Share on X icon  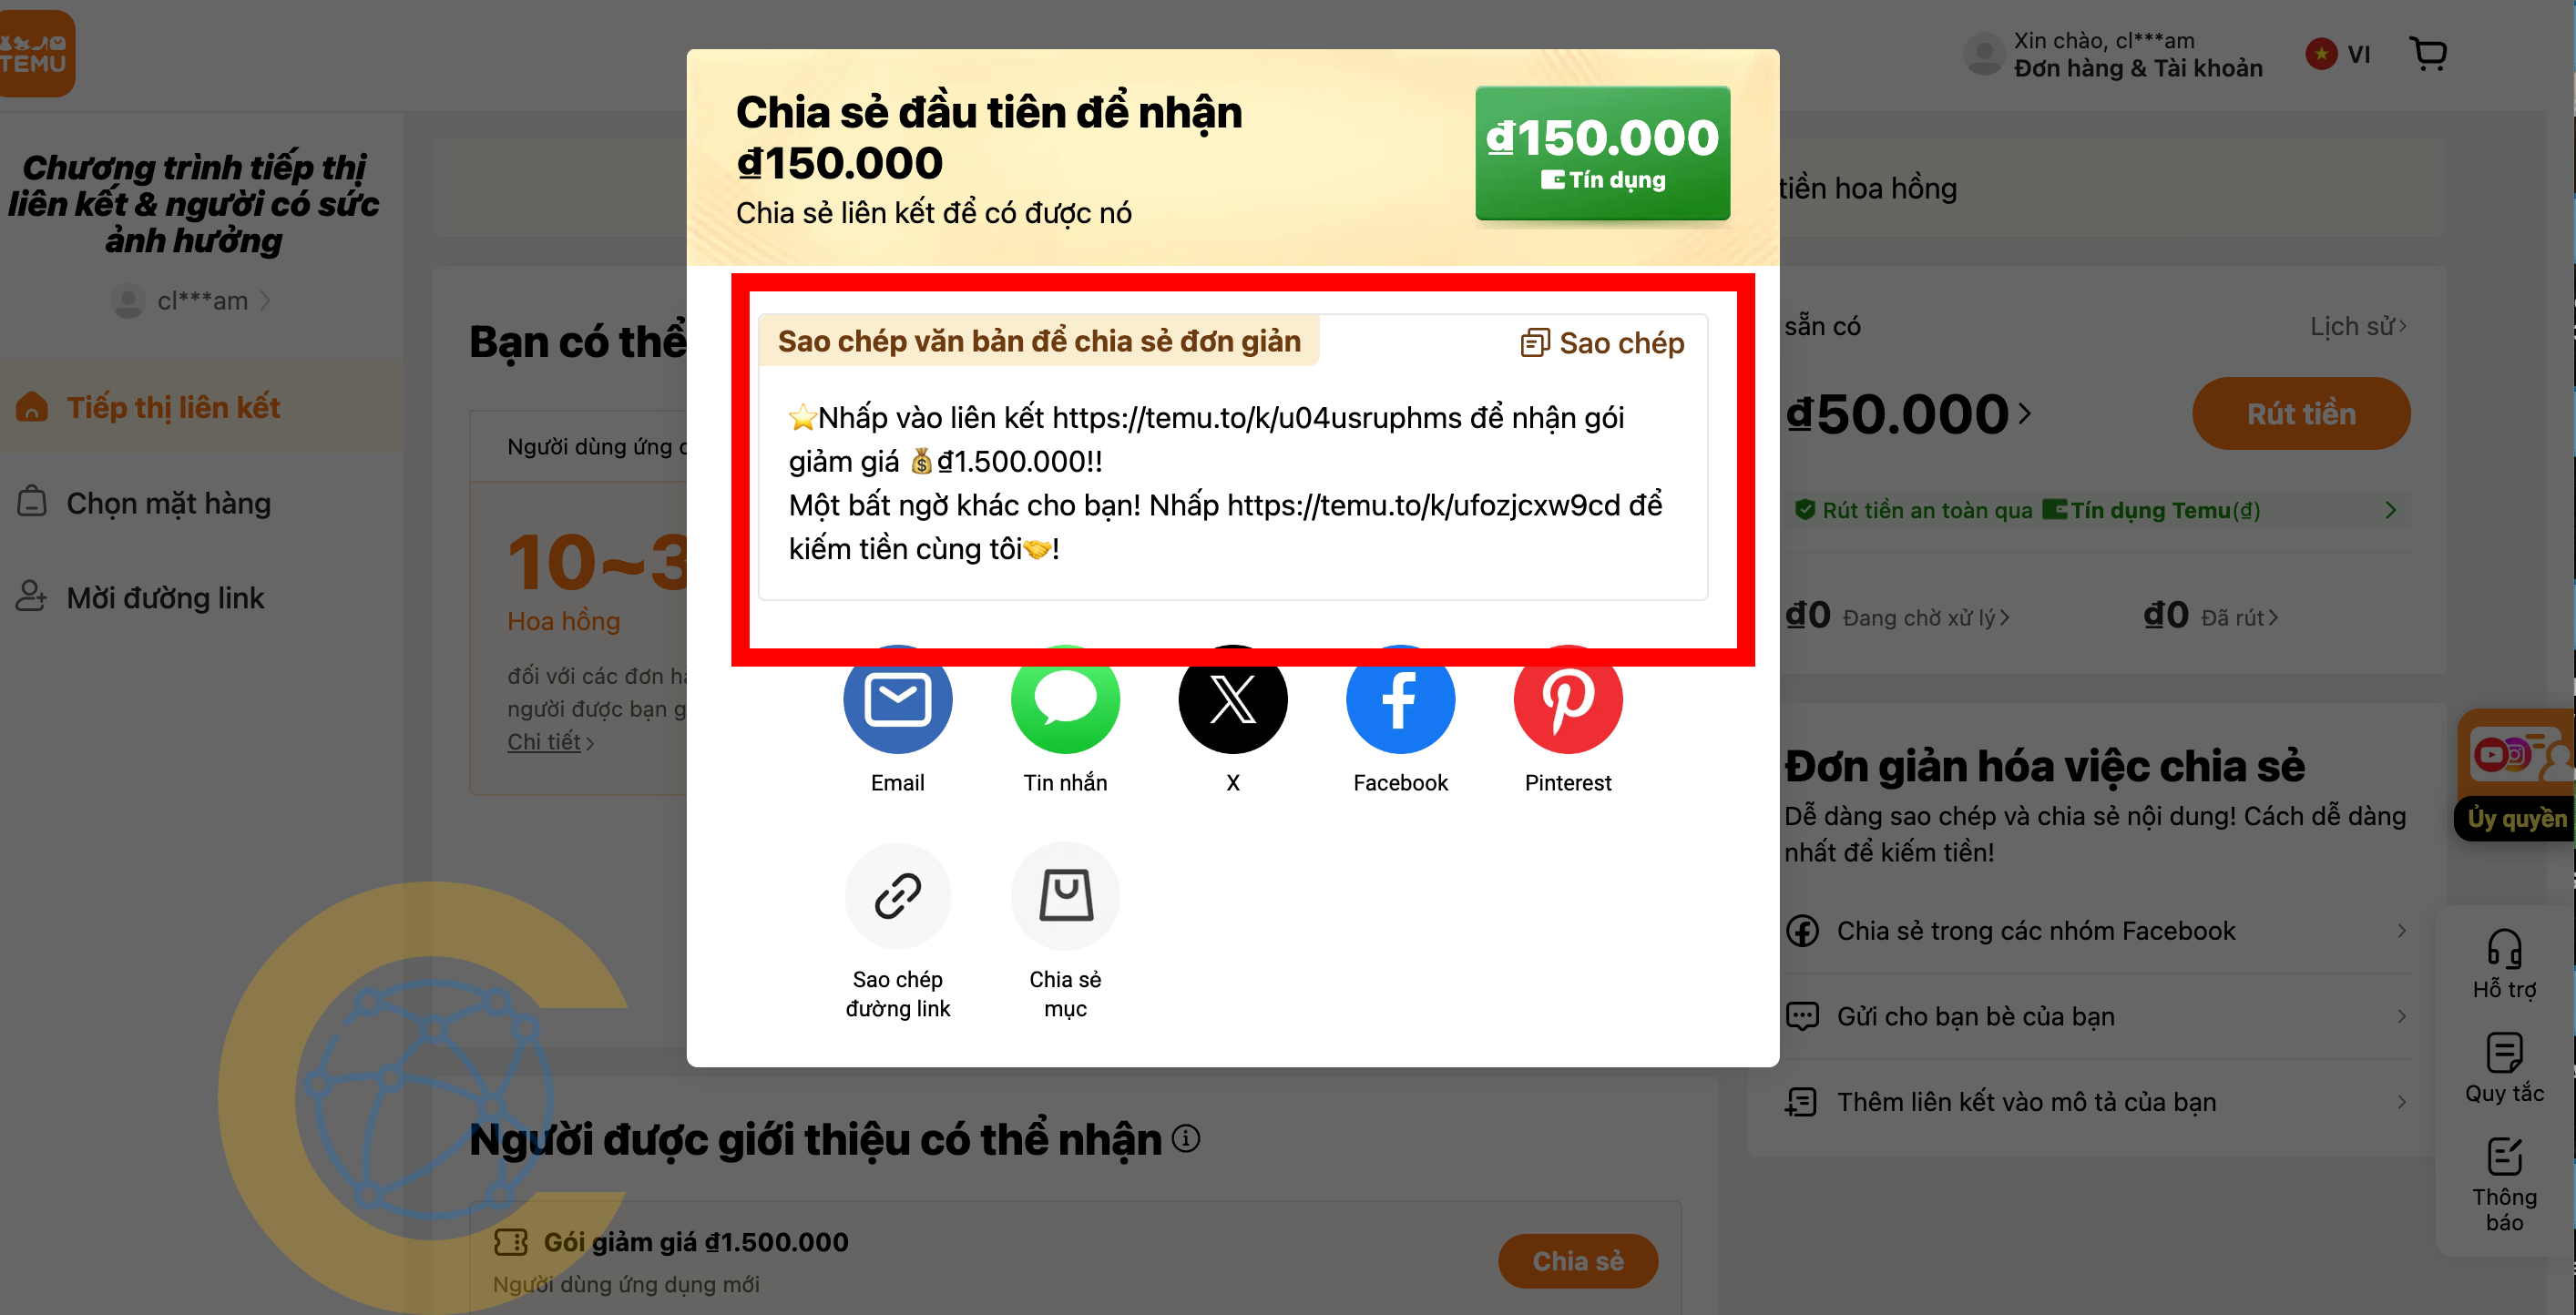(1232, 699)
